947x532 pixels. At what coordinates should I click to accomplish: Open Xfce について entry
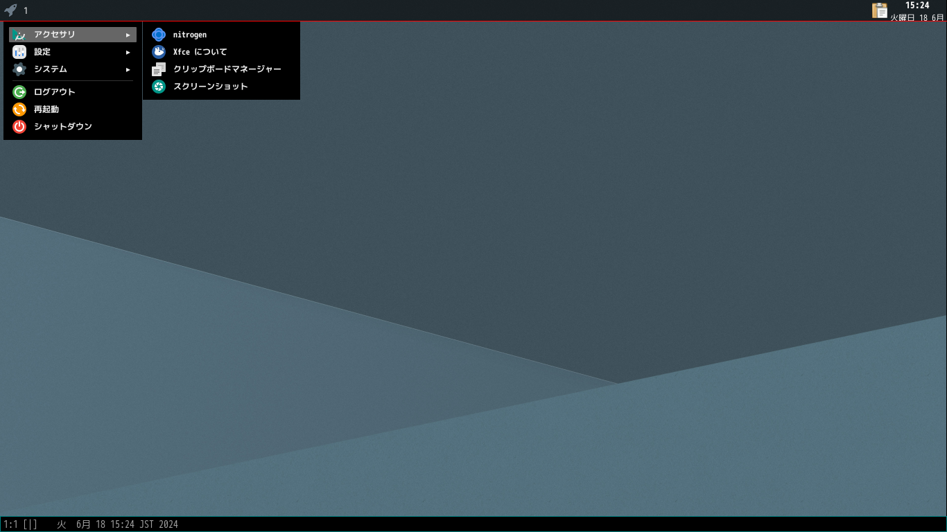point(221,52)
